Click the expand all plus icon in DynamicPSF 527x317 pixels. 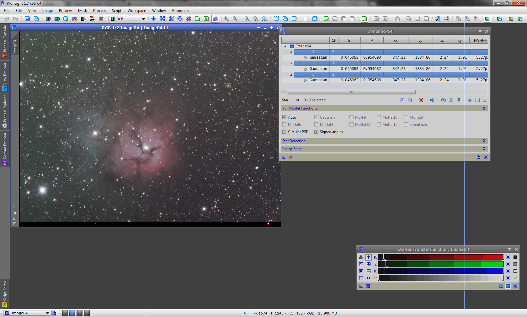tap(402, 100)
